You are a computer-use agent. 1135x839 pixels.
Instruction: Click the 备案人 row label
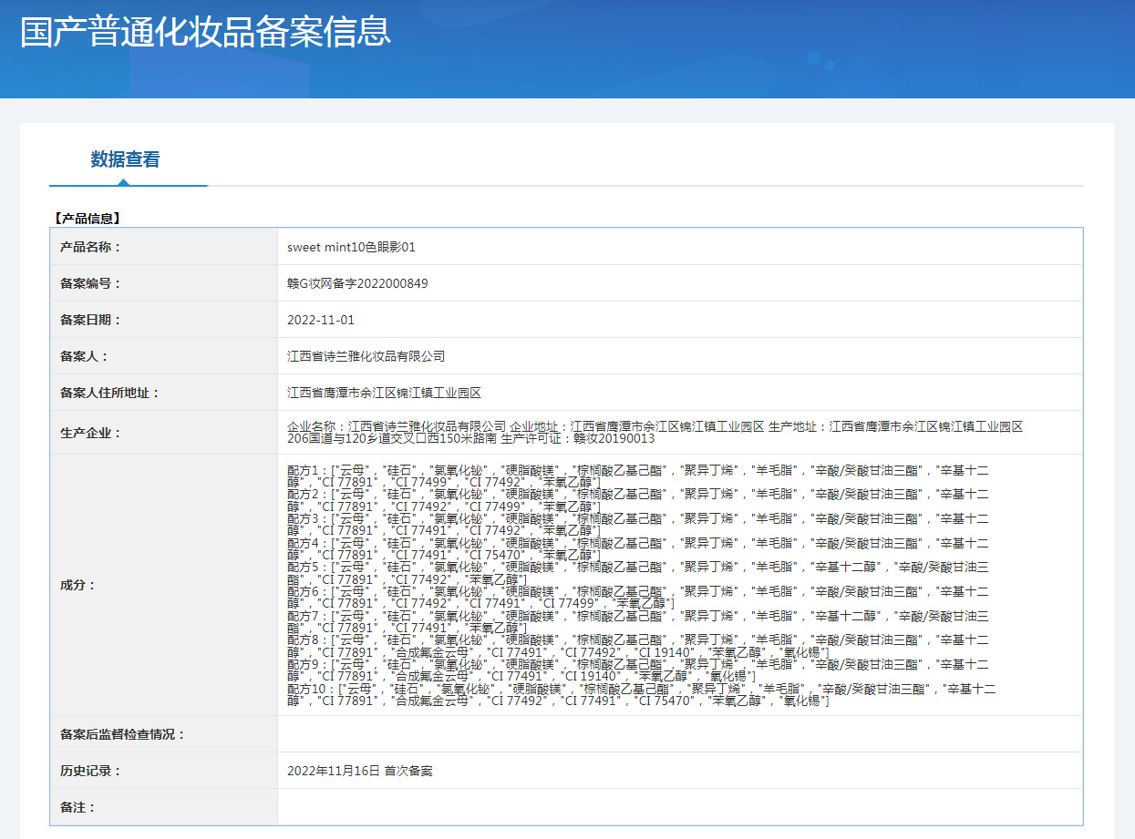(x=84, y=356)
